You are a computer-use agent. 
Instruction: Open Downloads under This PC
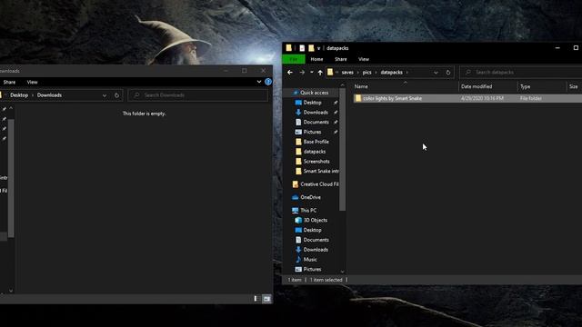(x=316, y=250)
